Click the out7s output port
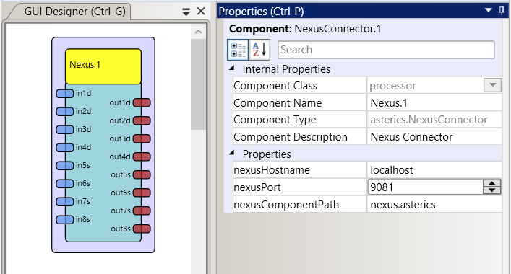This screenshot has height=274, width=511. pos(142,211)
